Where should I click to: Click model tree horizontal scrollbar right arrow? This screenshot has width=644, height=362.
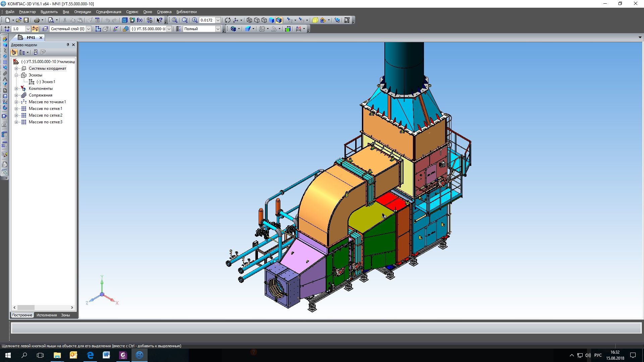[x=72, y=307]
